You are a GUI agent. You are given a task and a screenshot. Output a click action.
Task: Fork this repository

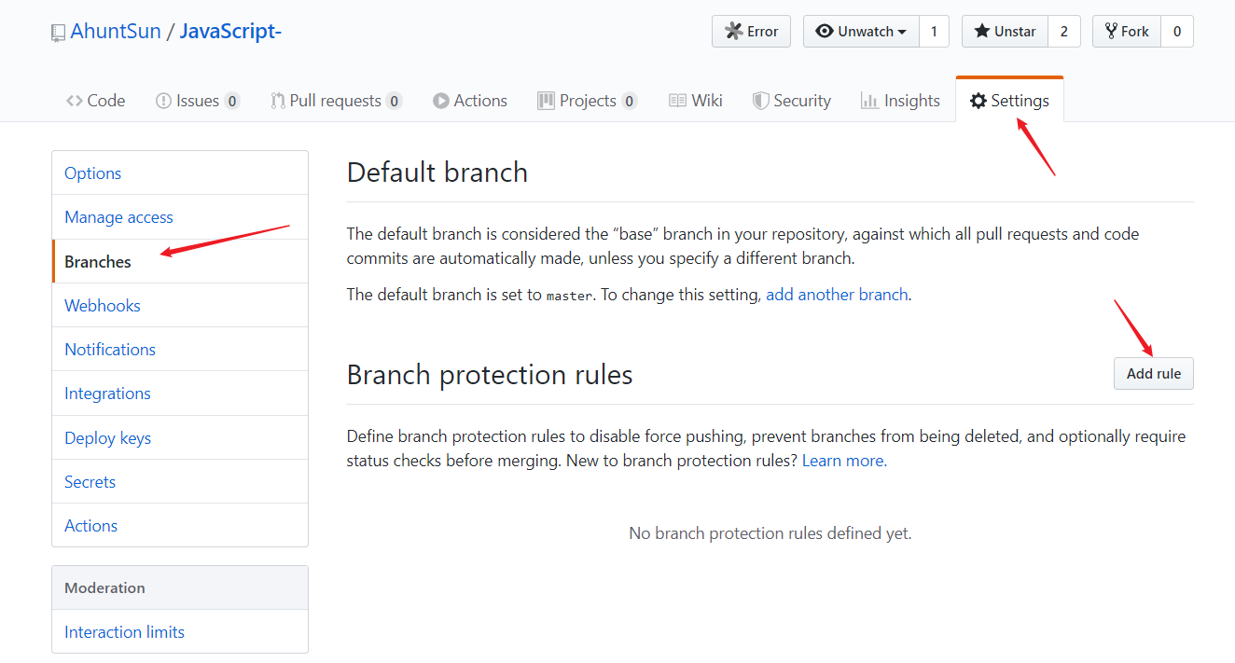[1127, 32]
